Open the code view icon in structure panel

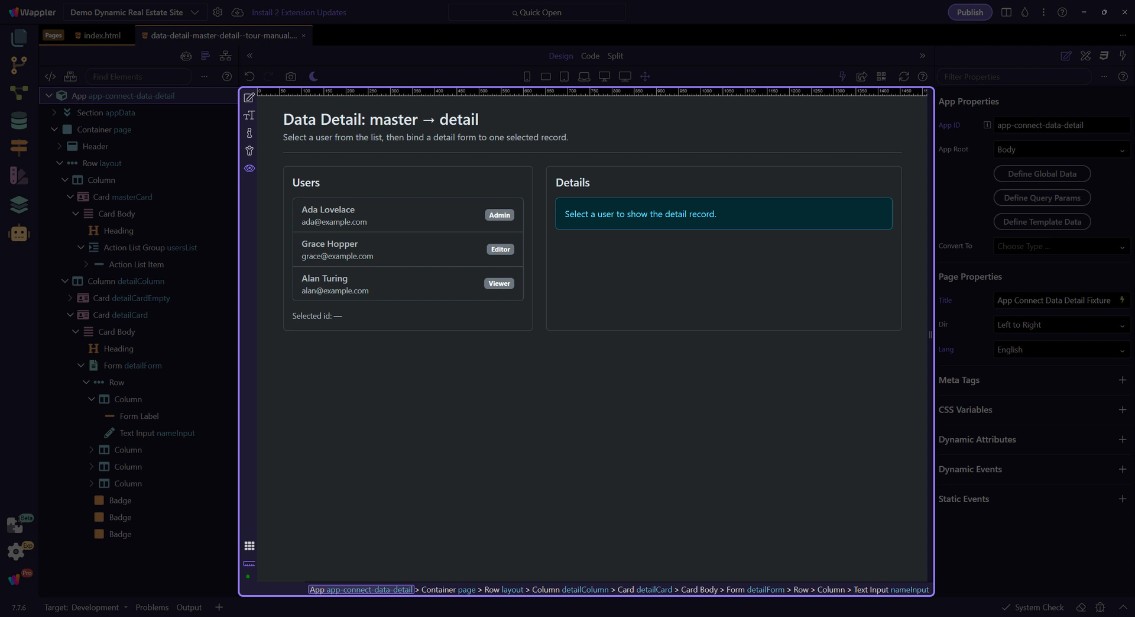(50, 76)
